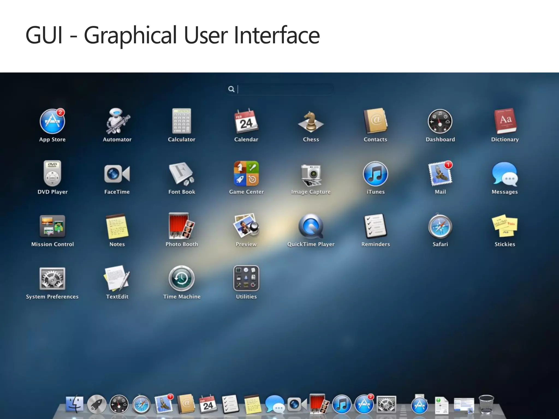The height and width of the screenshot is (419, 559).
Task: Open the yellow Notes pad in the Dock
Action: (253, 404)
